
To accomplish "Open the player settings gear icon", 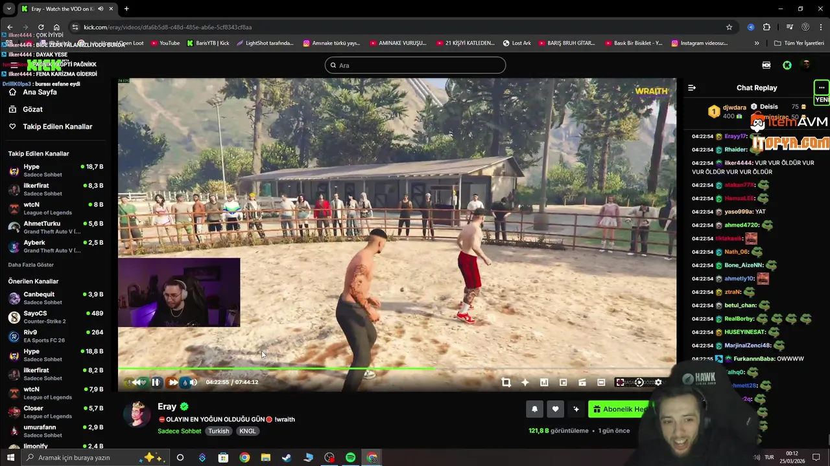I will (658, 383).
